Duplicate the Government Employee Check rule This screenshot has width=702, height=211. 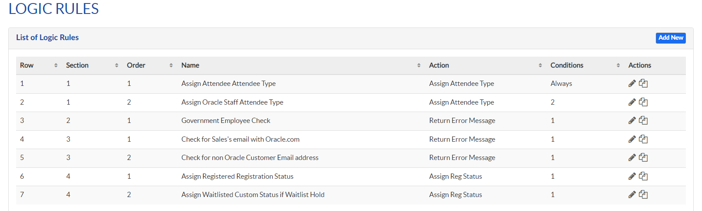(643, 120)
